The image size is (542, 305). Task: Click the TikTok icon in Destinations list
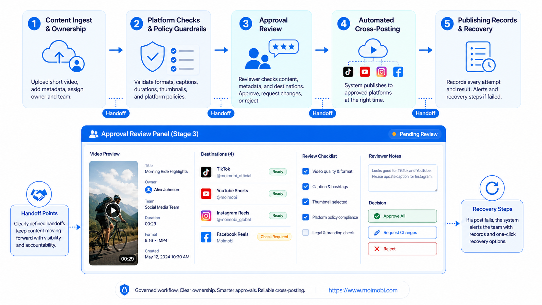coord(206,172)
